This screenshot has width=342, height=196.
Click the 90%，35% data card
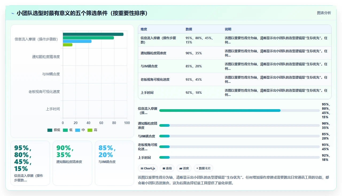tap(72, 163)
